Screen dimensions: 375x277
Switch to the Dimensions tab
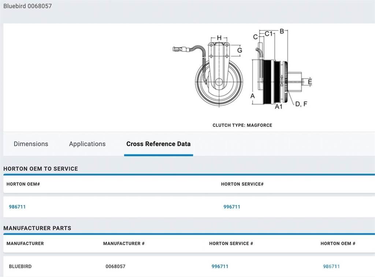click(31, 144)
